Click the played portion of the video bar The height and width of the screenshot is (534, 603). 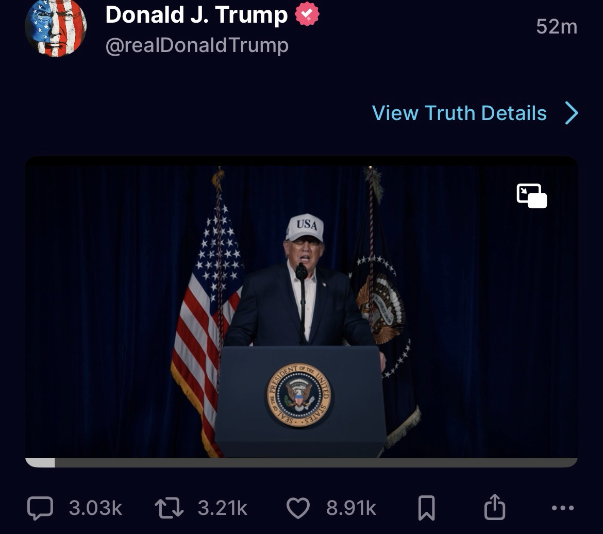pyautogui.click(x=40, y=462)
